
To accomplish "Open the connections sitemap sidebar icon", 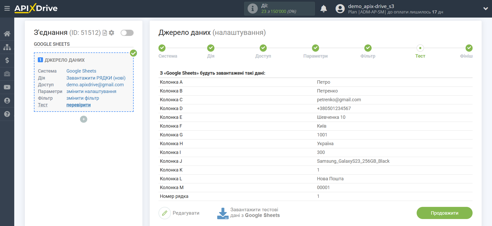I will point(7,47).
